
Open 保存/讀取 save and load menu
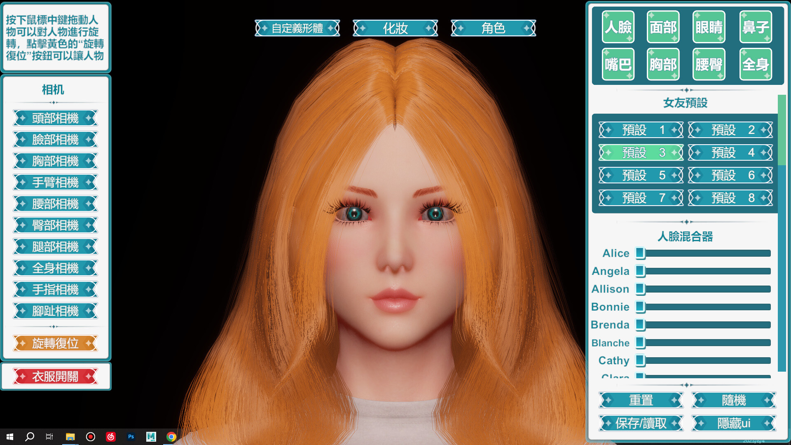coord(640,423)
